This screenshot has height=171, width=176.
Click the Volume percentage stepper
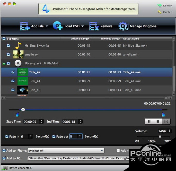click(x=169, y=131)
